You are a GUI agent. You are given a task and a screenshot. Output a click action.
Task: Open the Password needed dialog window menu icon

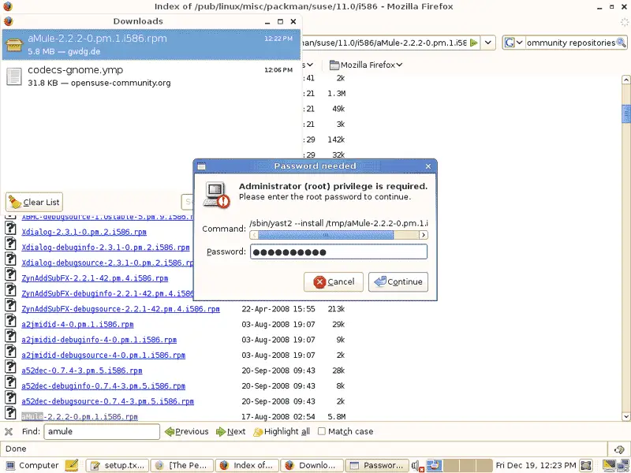[202, 166]
